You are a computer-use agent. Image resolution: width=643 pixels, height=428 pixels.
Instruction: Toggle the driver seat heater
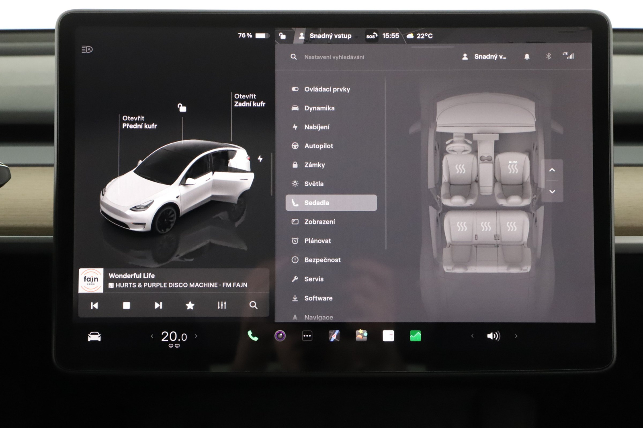460,169
